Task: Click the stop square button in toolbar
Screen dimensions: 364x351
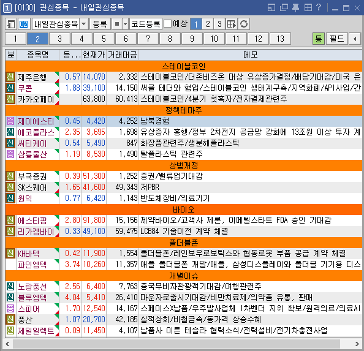Action: tap(117, 24)
